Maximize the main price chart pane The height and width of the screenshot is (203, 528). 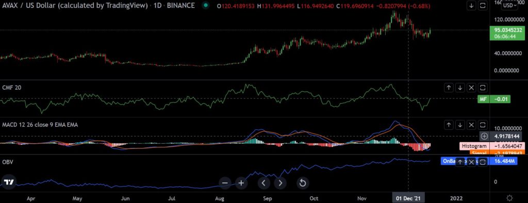tap(483, 6)
